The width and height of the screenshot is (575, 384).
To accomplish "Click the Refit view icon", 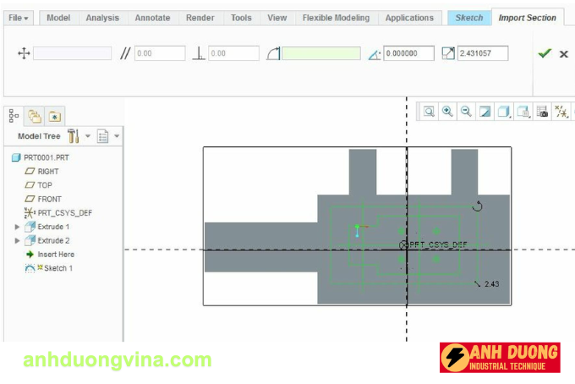I will 429,112.
